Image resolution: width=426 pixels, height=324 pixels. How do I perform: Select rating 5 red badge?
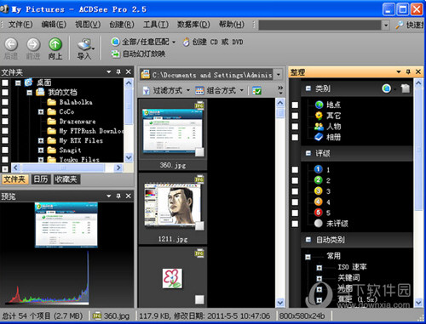[319, 213]
